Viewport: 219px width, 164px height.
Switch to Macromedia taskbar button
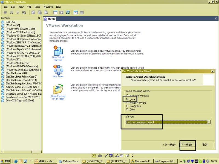click(142, 161)
